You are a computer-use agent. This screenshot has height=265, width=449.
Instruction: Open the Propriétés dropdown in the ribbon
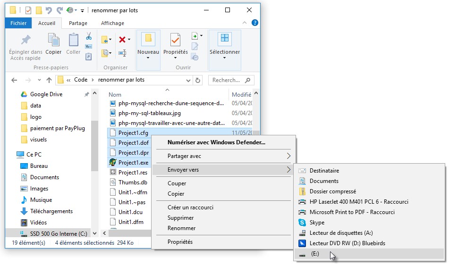pyautogui.click(x=175, y=58)
